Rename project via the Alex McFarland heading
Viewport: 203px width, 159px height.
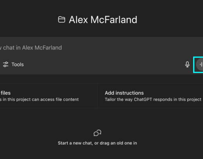coord(103,20)
